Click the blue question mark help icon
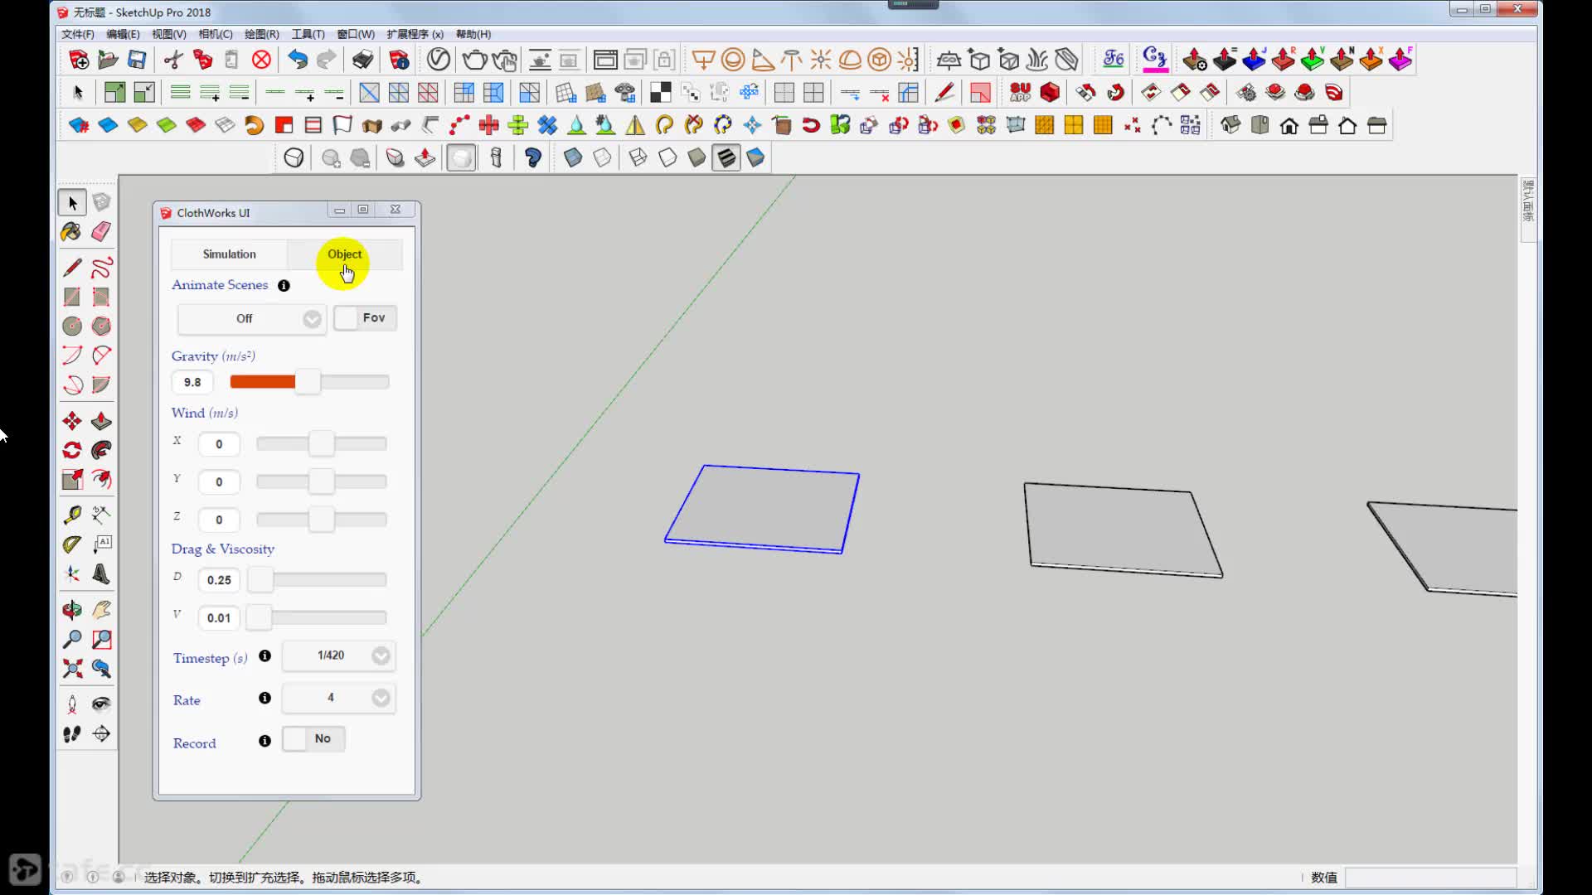The height and width of the screenshot is (895, 1592). point(533,157)
